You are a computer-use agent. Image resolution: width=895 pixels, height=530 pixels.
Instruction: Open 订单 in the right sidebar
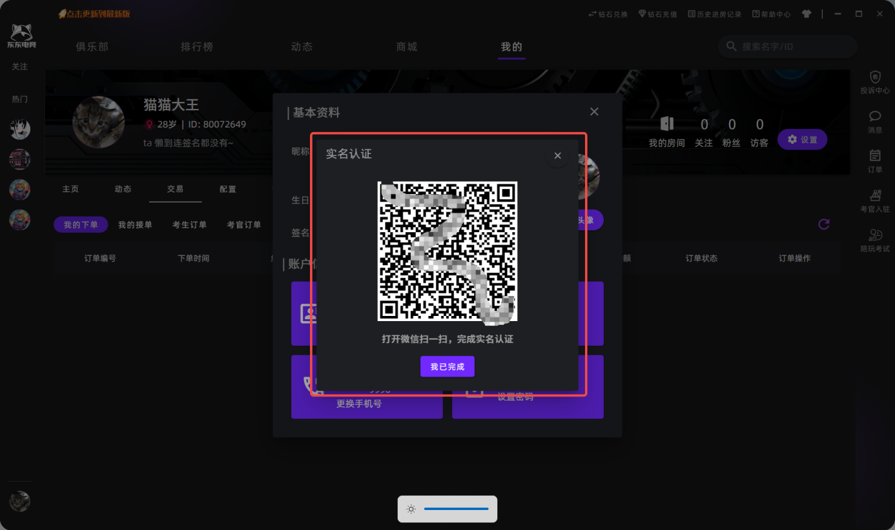875,161
